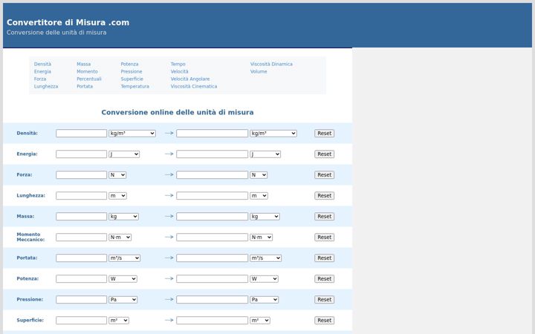Open the Pressione source Pa dropdown
535x334 pixels.
coord(123,300)
